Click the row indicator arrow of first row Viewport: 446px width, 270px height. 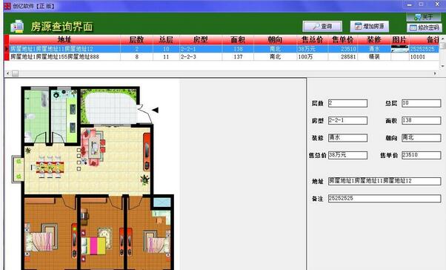[6, 49]
